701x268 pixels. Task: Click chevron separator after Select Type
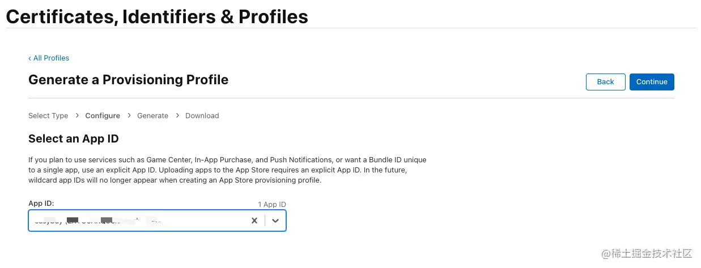click(x=77, y=115)
